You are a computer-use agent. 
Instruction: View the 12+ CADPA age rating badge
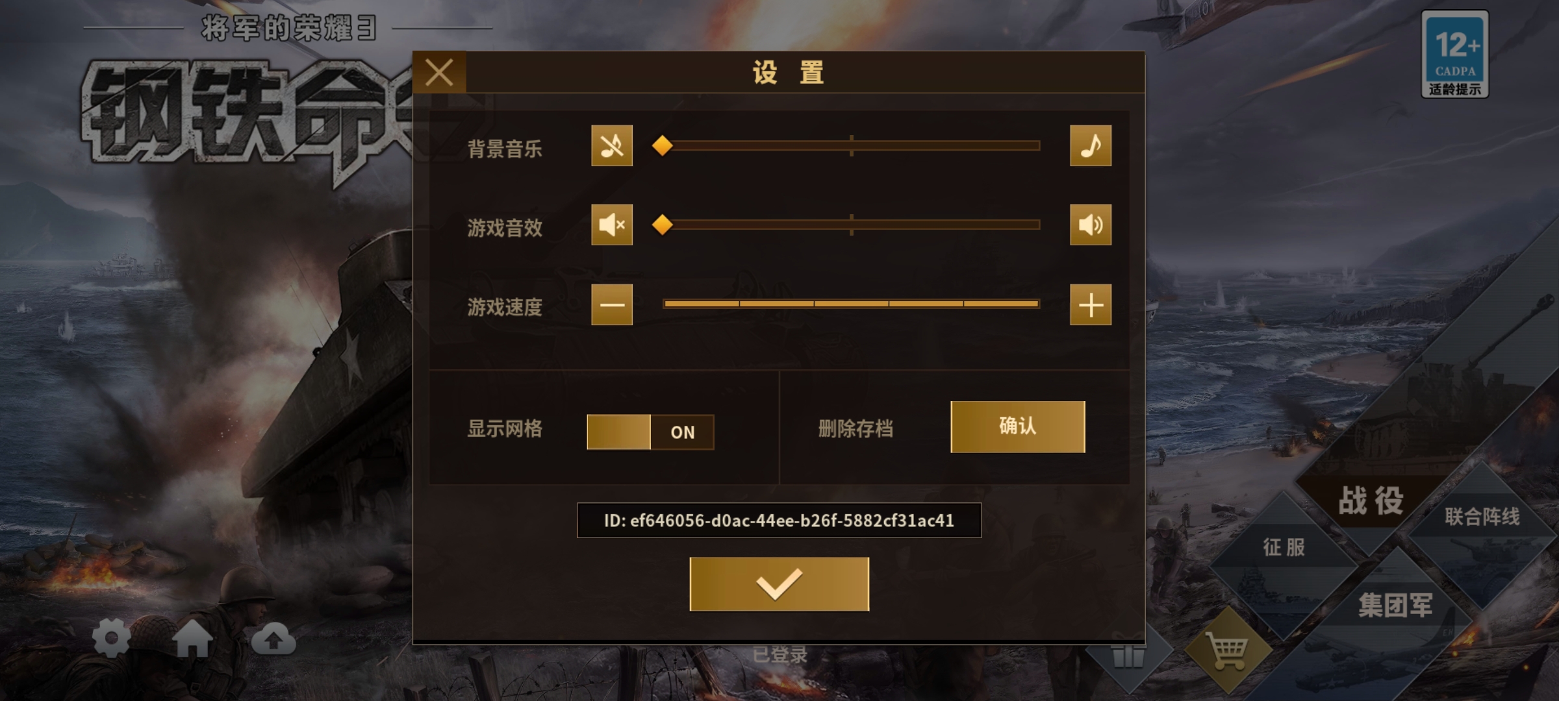(1455, 54)
